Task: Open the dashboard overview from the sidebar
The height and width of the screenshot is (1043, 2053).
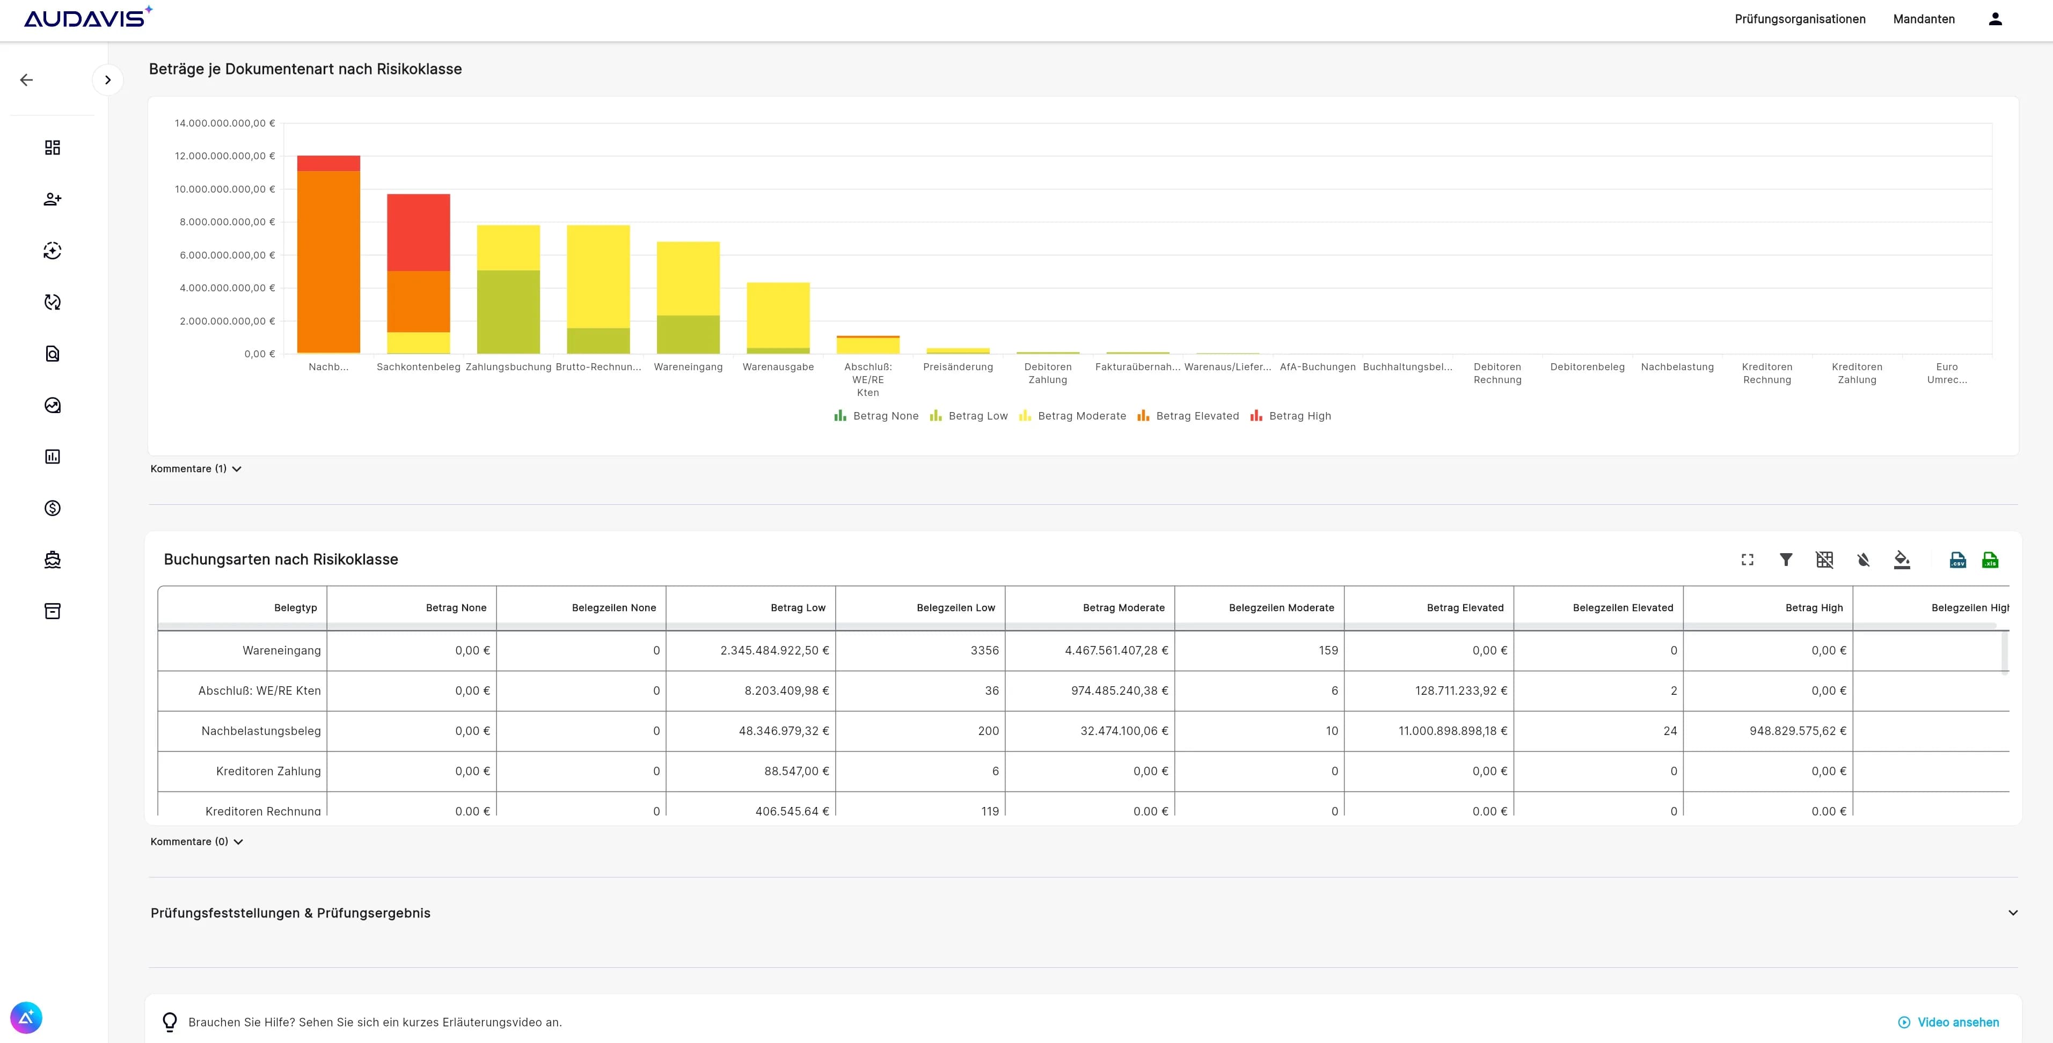Action: click(53, 148)
